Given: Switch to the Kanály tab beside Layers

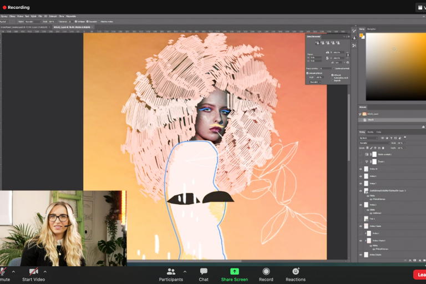Looking at the screenshot, I should click(x=370, y=132).
